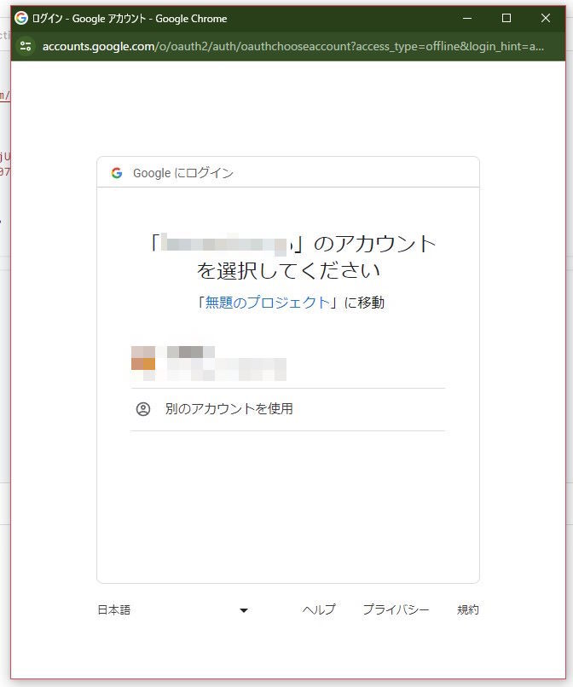Open the プライバシー link
The image size is (573, 687).
point(396,609)
